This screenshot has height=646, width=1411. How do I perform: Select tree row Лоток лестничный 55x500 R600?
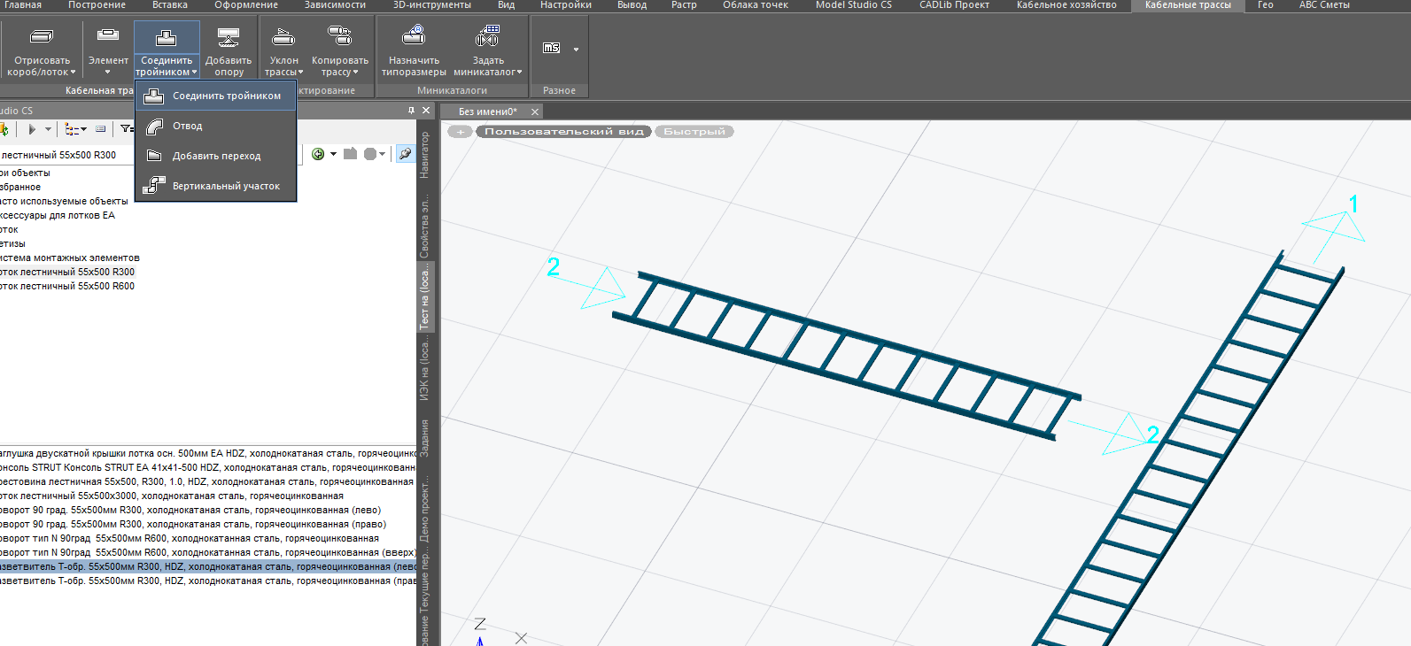[x=67, y=286]
